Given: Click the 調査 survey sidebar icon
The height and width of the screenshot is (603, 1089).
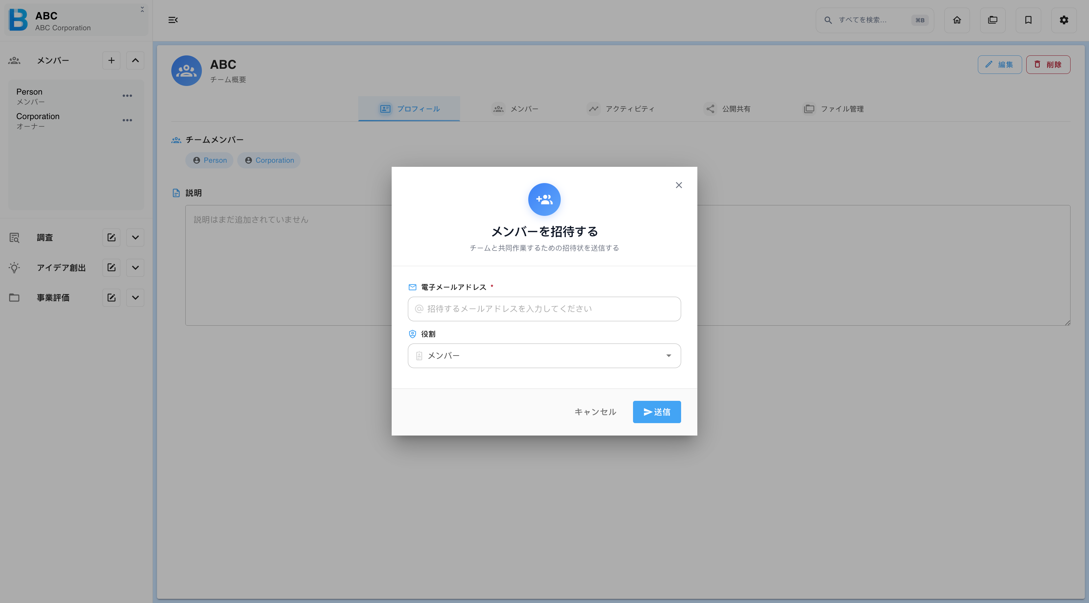Looking at the screenshot, I should [14, 238].
